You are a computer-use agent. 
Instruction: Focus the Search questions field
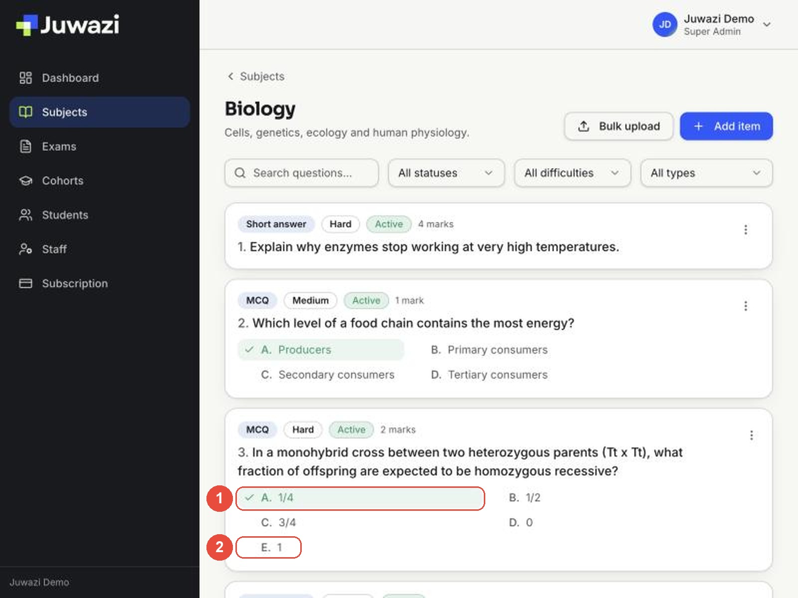(x=302, y=173)
